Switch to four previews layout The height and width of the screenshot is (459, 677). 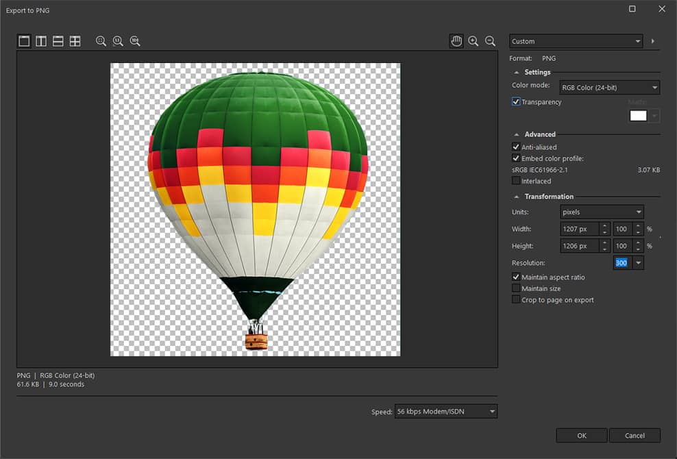75,41
